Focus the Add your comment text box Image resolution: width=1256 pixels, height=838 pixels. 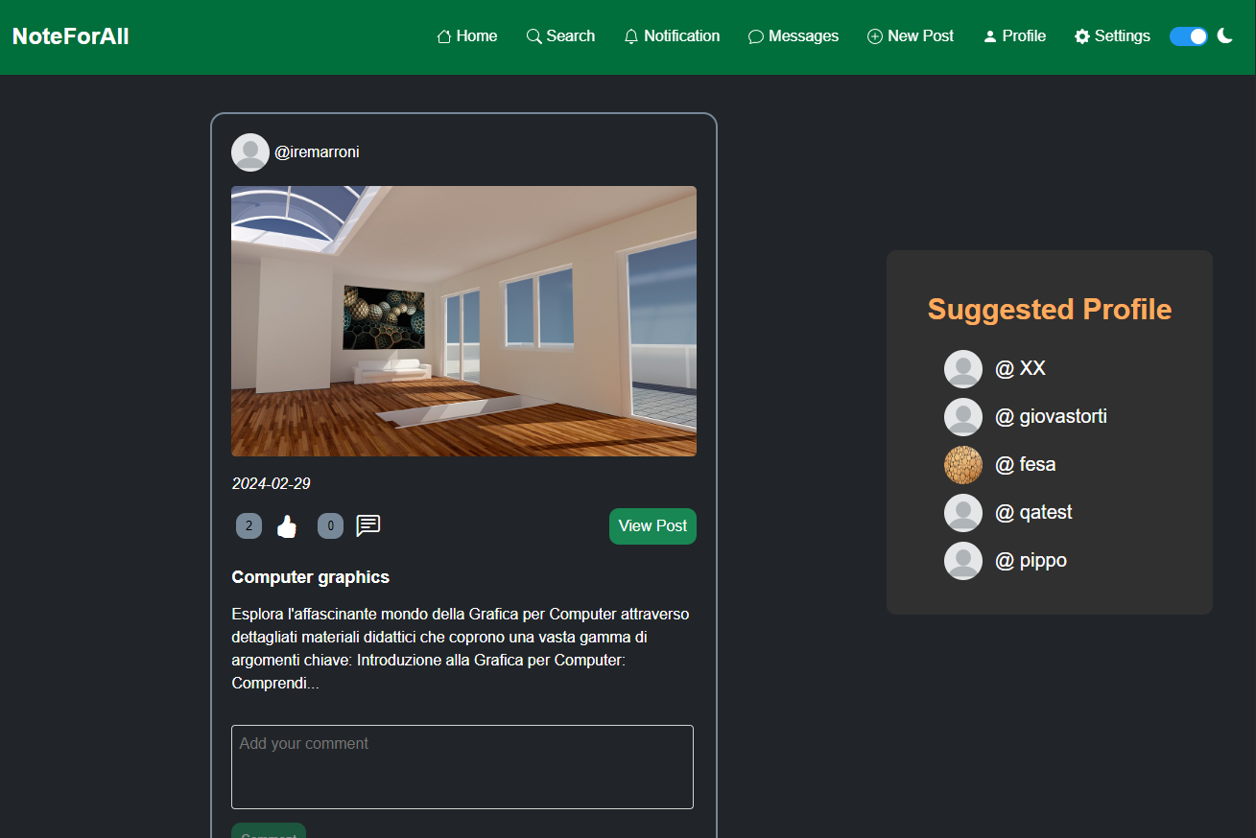pyautogui.click(x=462, y=766)
